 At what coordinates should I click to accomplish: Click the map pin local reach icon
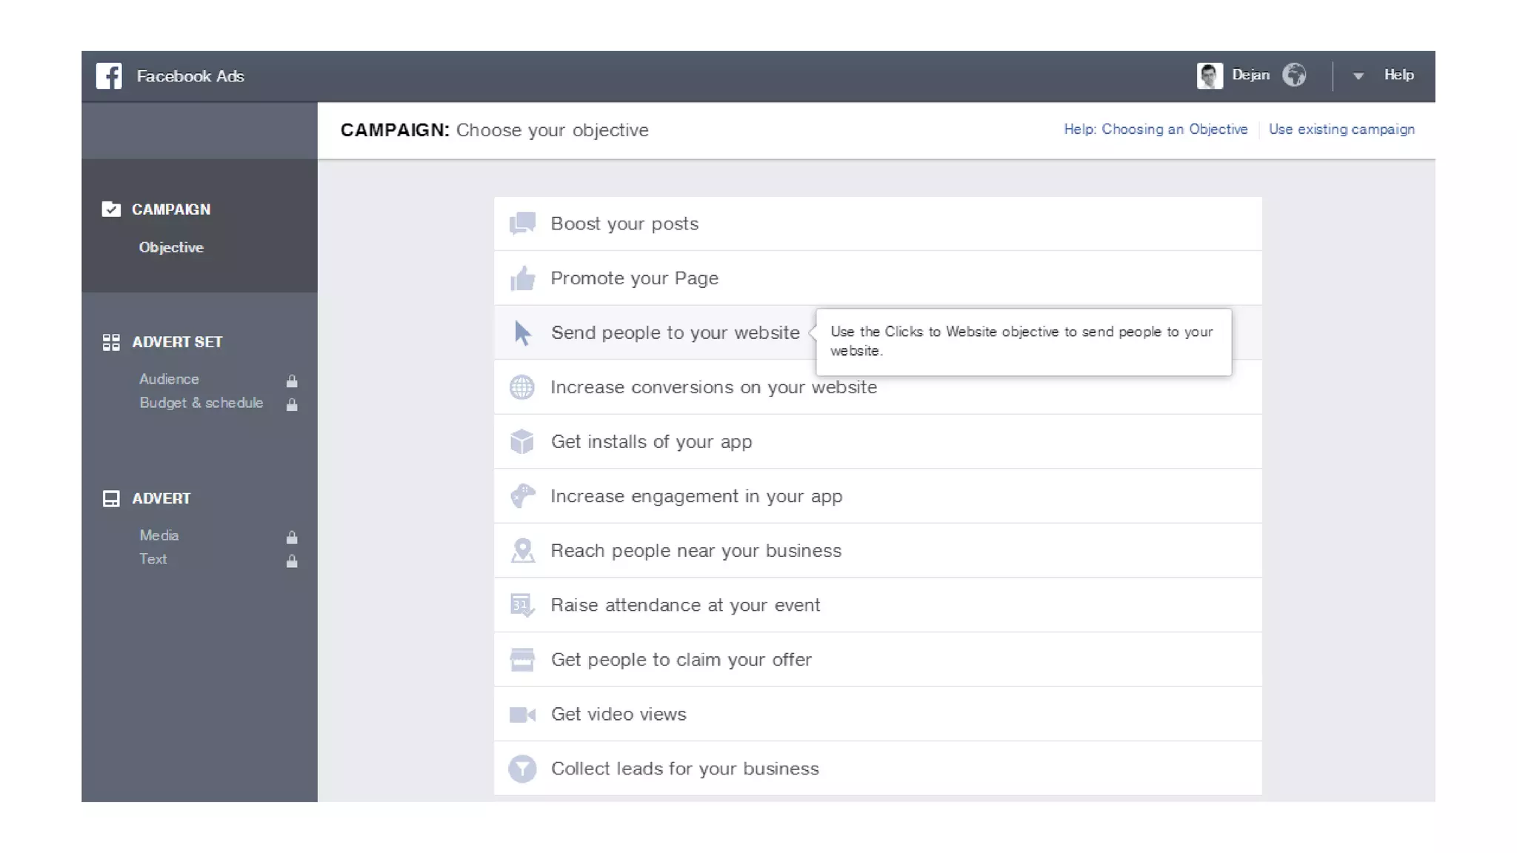pos(522,551)
